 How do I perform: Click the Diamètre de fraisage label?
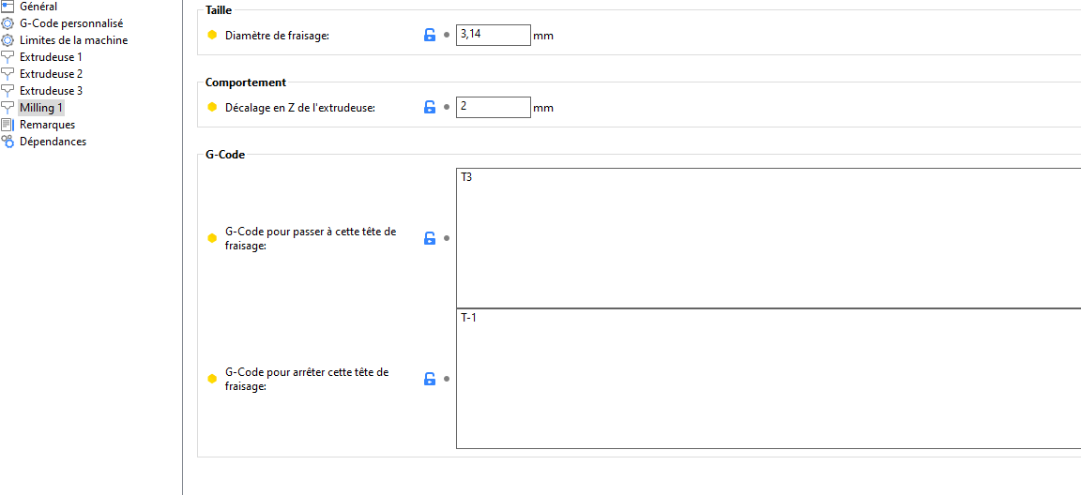coord(278,35)
